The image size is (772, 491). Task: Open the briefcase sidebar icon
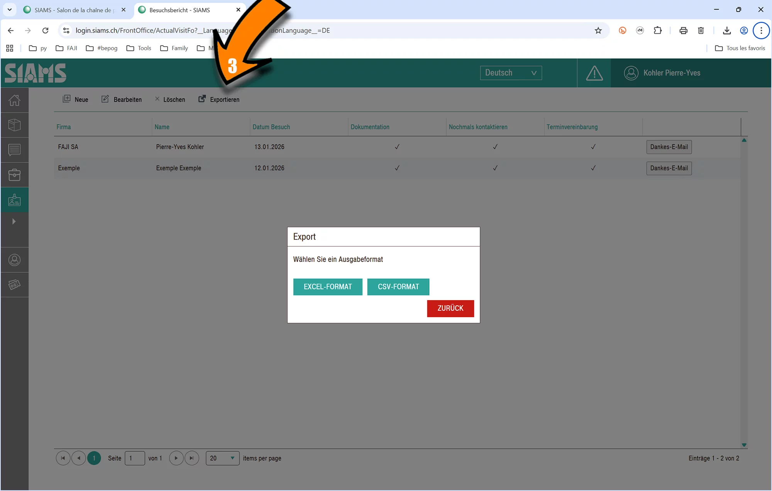(14, 175)
